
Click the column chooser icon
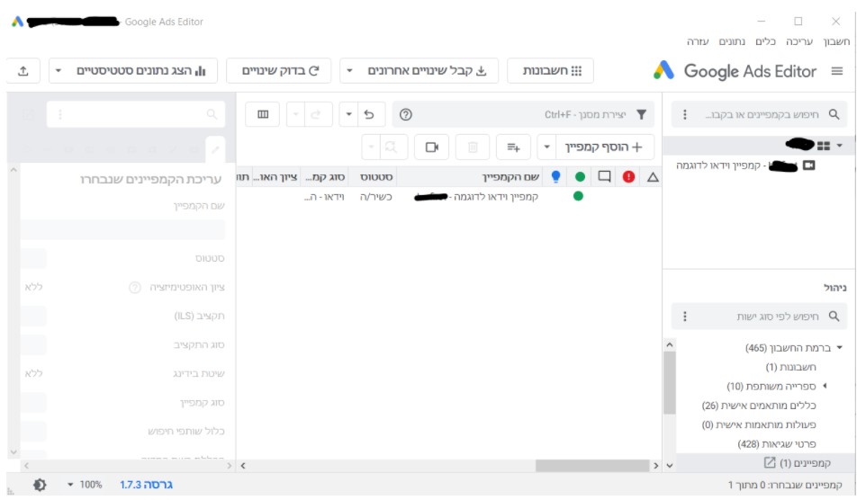pos(263,114)
